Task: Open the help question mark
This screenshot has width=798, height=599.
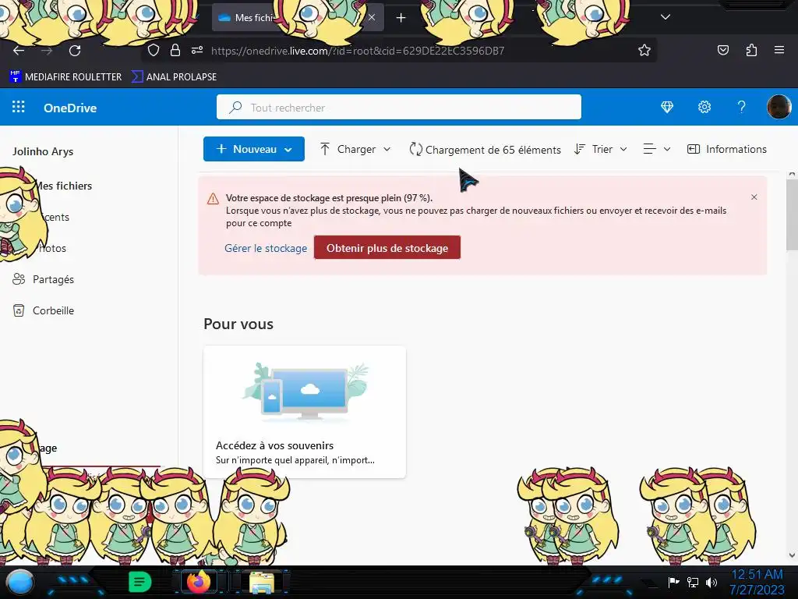Action: tap(742, 107)
